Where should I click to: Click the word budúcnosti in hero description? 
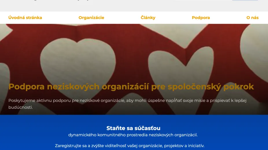pos(21,107)
